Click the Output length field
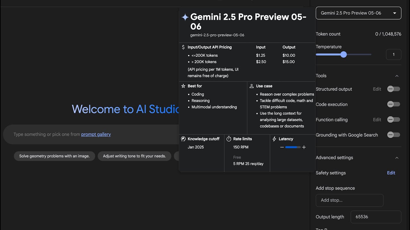 point(376,217)
